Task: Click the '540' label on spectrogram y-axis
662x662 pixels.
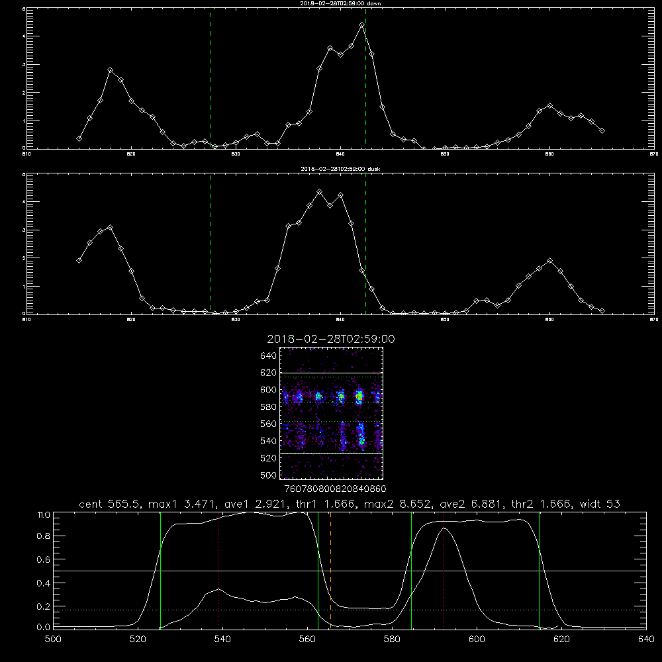Action: coord(269,441)
